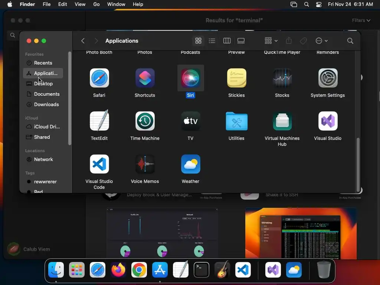This screenshot has width=380, height=285.
Task: Open the Calub Viem account in App Store
Action: coord(29,249)
